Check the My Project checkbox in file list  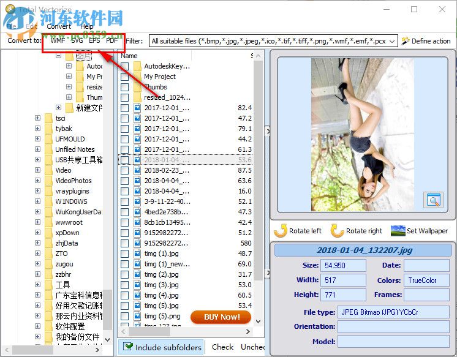[x=125, y=77]
